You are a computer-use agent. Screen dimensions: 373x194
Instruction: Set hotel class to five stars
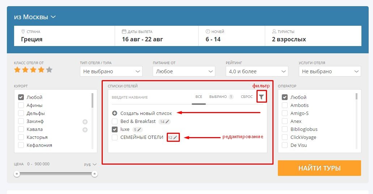coord(49,70)
